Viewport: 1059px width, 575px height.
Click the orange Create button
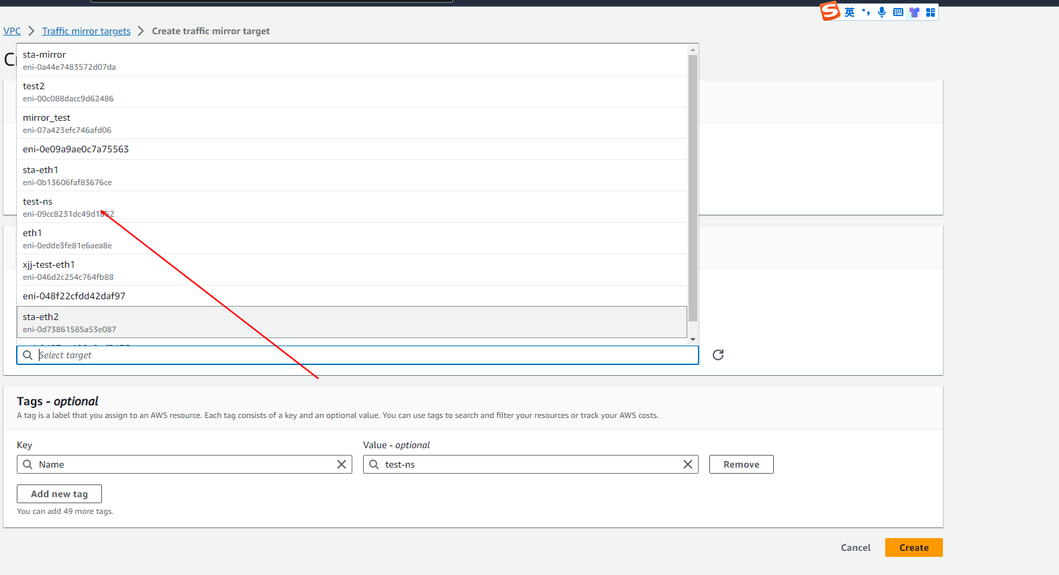pyautogui.click(x=914, y=547)
